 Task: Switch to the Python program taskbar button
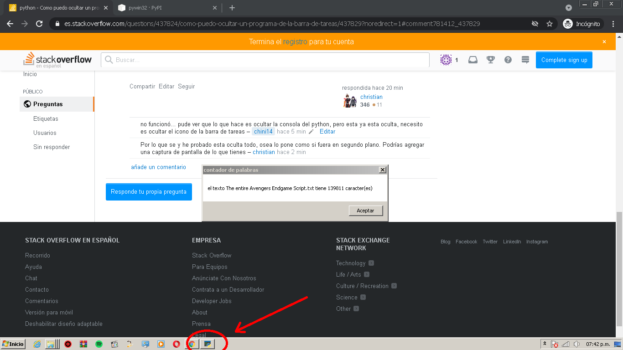tap(208, 344)
